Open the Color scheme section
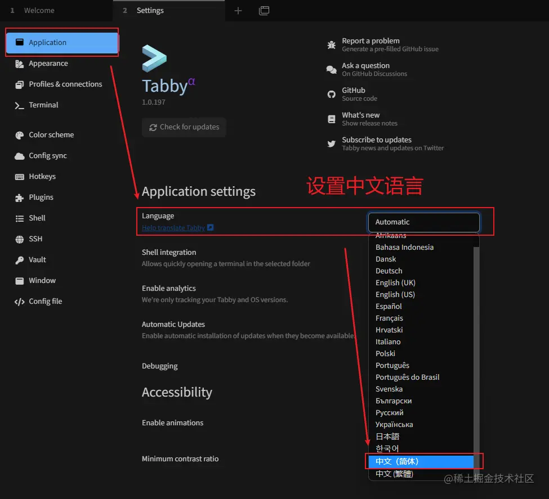Viewport: 549px width, 499px height. click(x=51, y=134)
